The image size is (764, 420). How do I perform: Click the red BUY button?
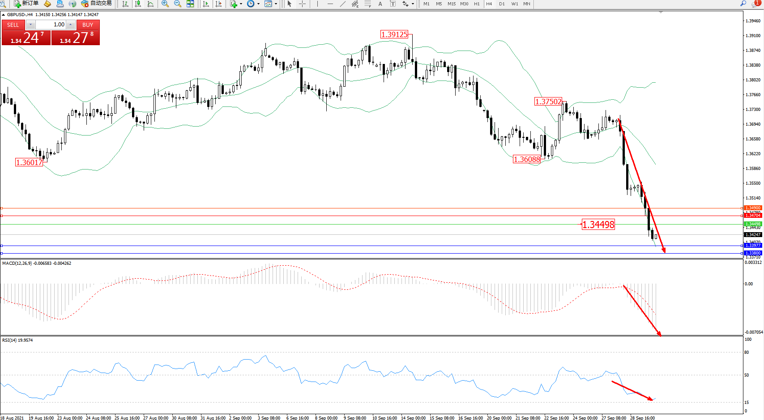[x=88, y=25]
